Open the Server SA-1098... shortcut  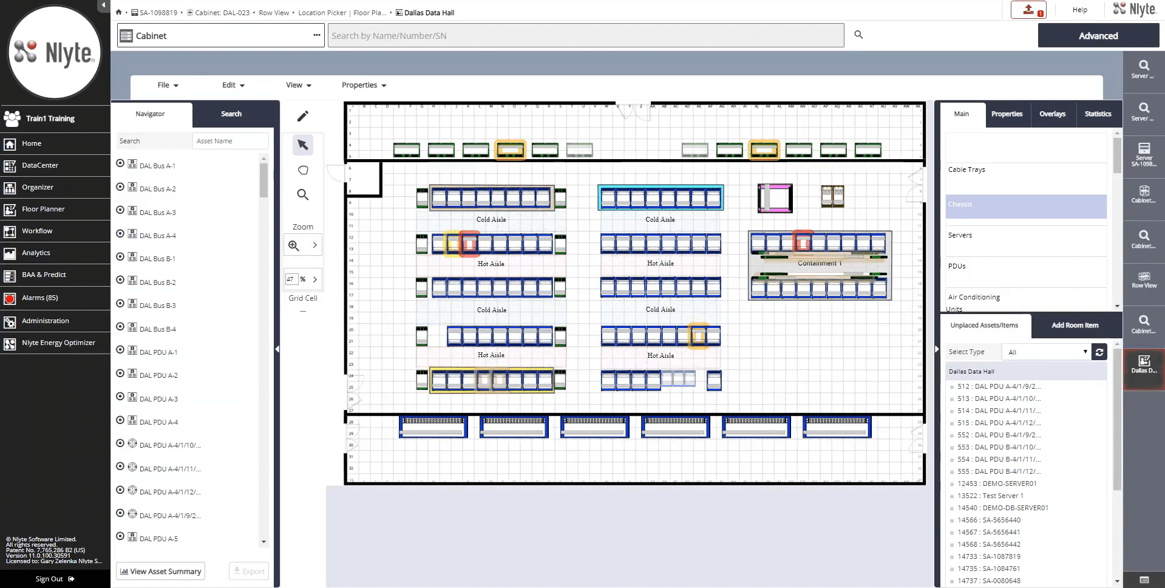(x=1144, y=154)
